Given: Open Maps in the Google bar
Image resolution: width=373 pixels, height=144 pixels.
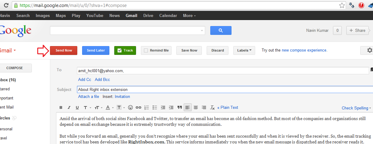Looking at the screenshot, I should tap(61, 15).
